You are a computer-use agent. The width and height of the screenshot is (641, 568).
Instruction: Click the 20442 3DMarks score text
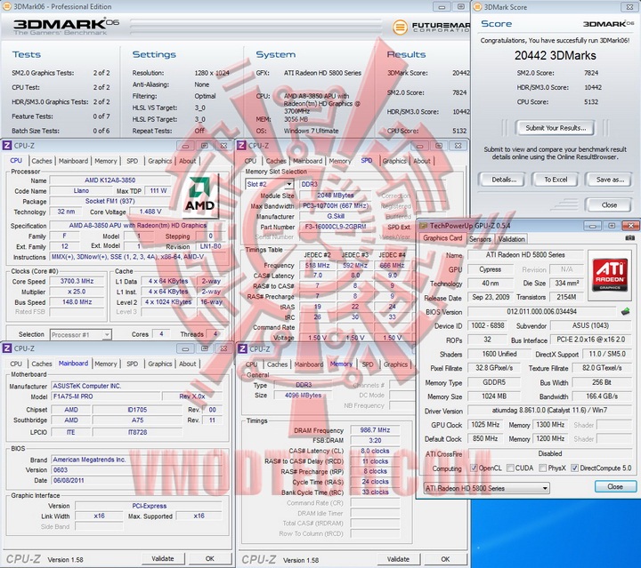(556, 55)
